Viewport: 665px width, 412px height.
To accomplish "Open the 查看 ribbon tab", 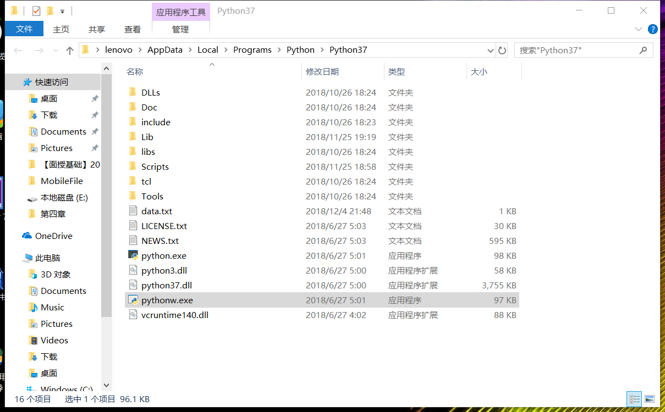I will pyautogui.click(x=133, y=29).
